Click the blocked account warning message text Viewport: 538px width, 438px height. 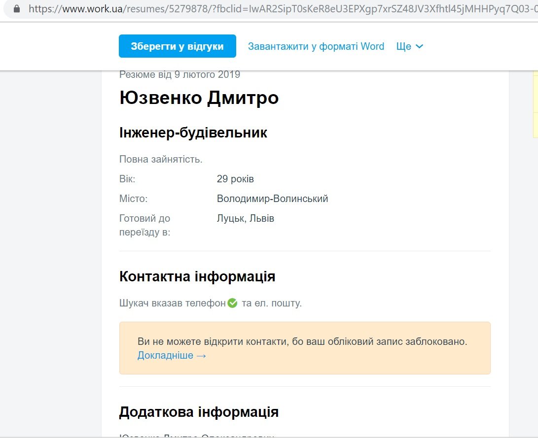302,341
